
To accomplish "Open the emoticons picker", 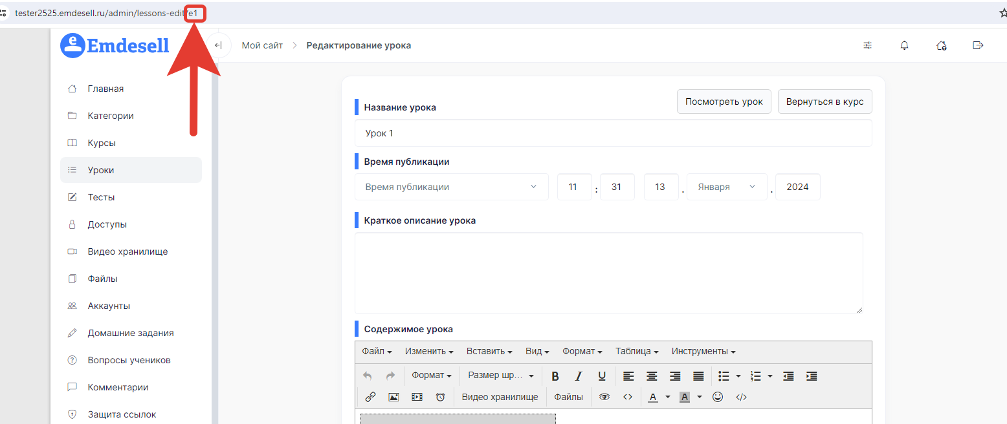I will pyautogui.click(x=718, y=397).
